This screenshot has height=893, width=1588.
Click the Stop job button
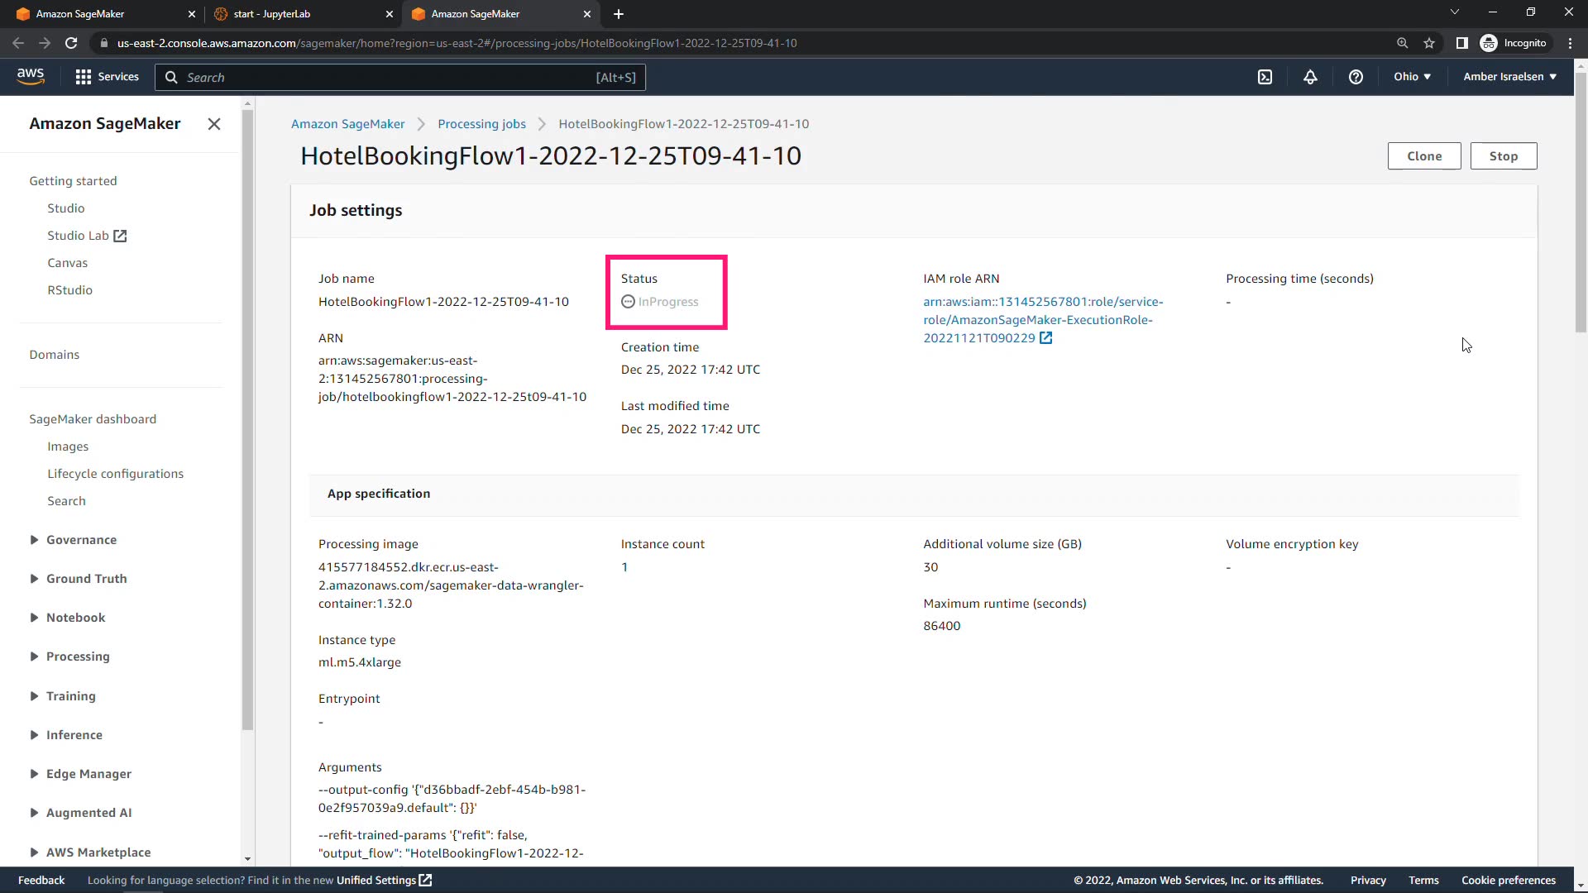pos(1503,156)
